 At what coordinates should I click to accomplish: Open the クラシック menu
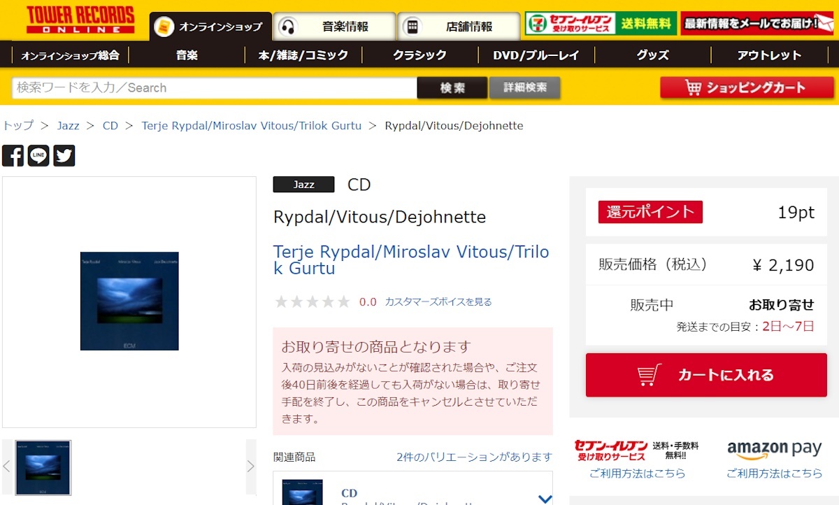pos(419,55)
